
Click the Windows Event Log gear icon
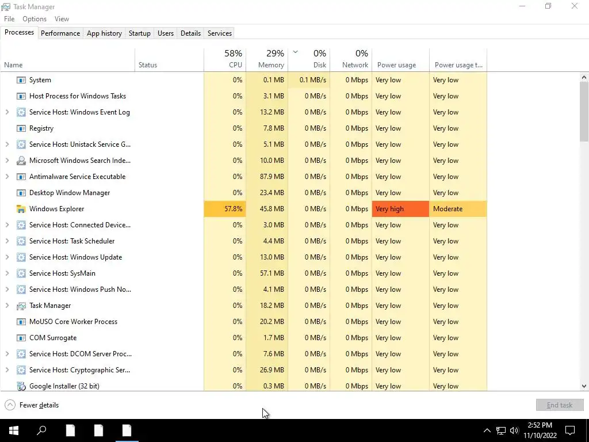click(x=21, y=112)
